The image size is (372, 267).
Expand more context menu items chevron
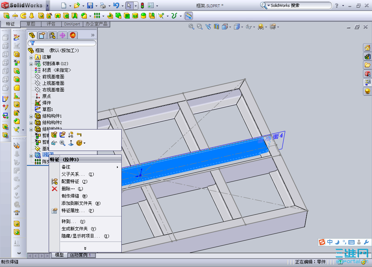click(85, 248)
